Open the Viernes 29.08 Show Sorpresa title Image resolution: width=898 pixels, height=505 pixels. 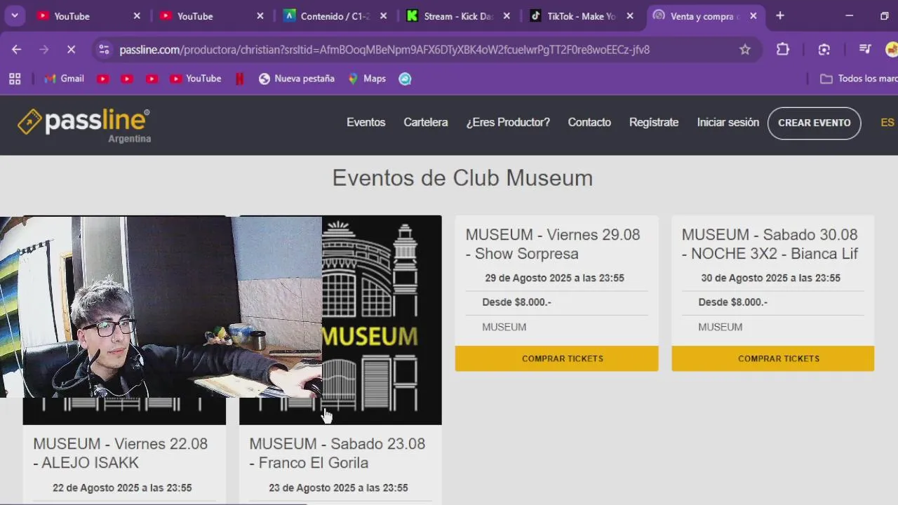[x=553, y=244]
